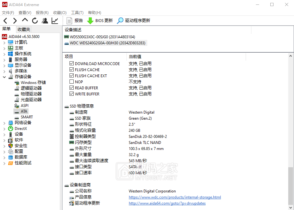Select the 显示设备 monitor icon in tree
This screenshot has width=294, height=210.
coord(11,65)
